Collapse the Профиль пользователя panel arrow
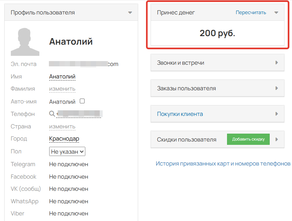 point(130,13)
